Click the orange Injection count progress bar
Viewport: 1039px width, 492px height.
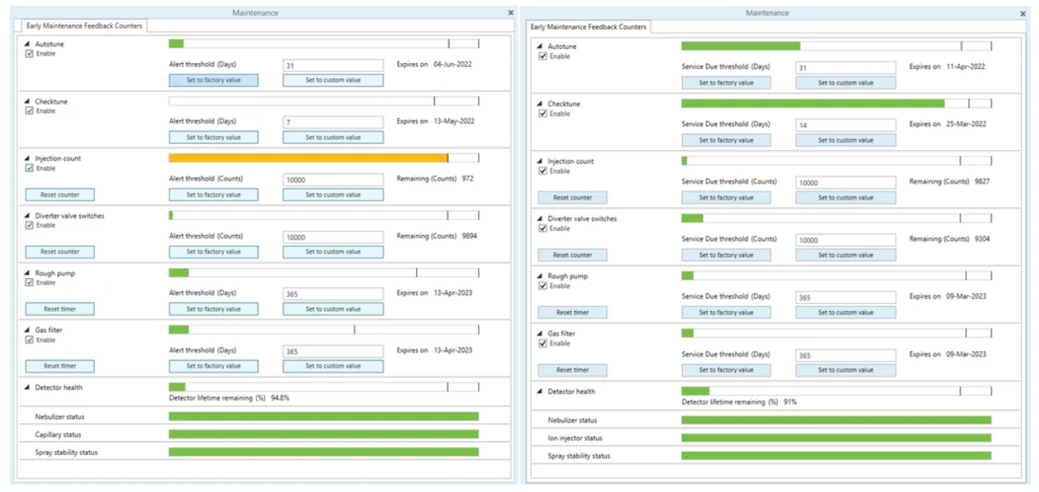point(308,158)
